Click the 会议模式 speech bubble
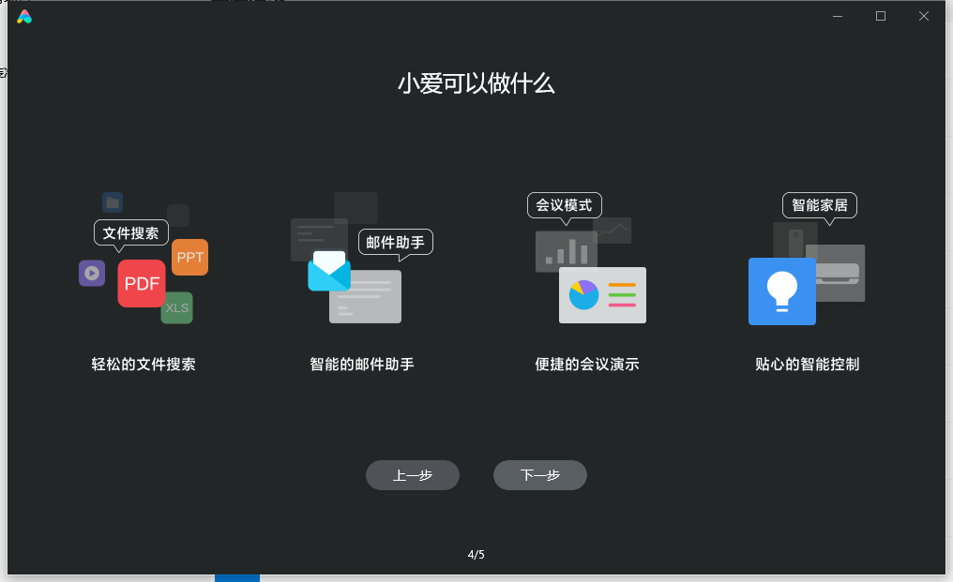Viewport: 953px width, 582px height. [x=564, y=204]
